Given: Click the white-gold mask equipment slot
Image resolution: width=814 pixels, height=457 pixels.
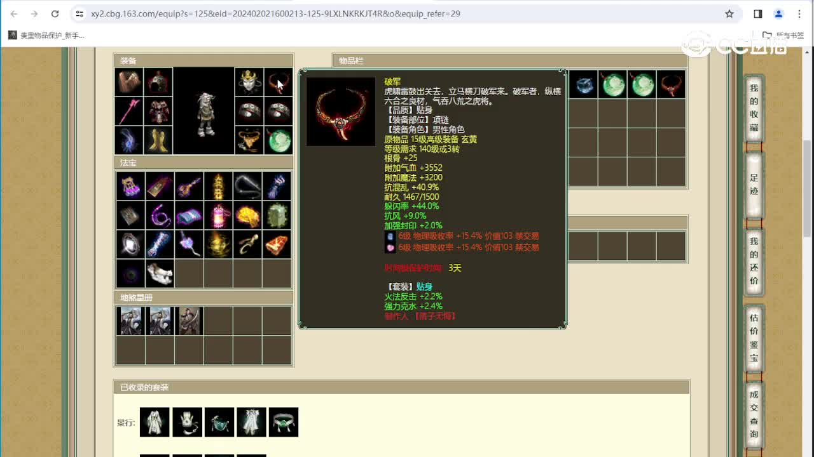Looking at the screenshot, I should pos(249,82).
